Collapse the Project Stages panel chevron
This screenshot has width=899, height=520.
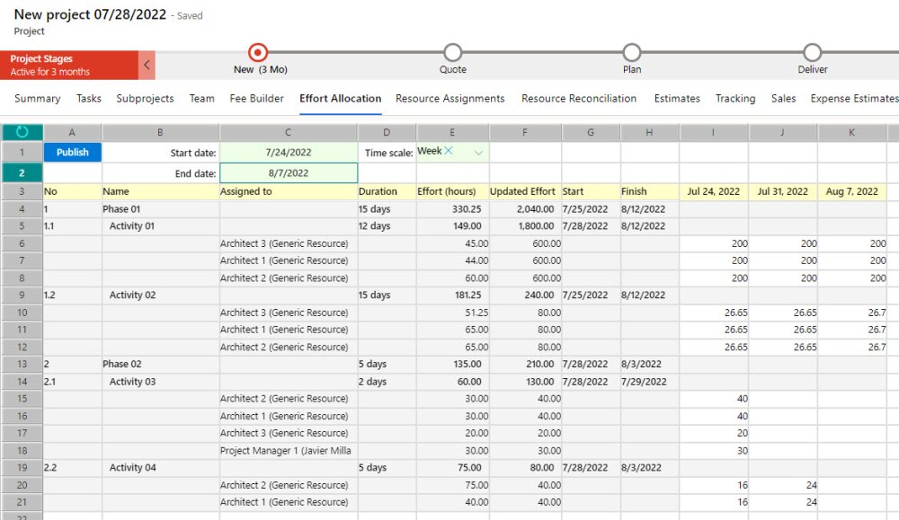click(x=147, y=65)
